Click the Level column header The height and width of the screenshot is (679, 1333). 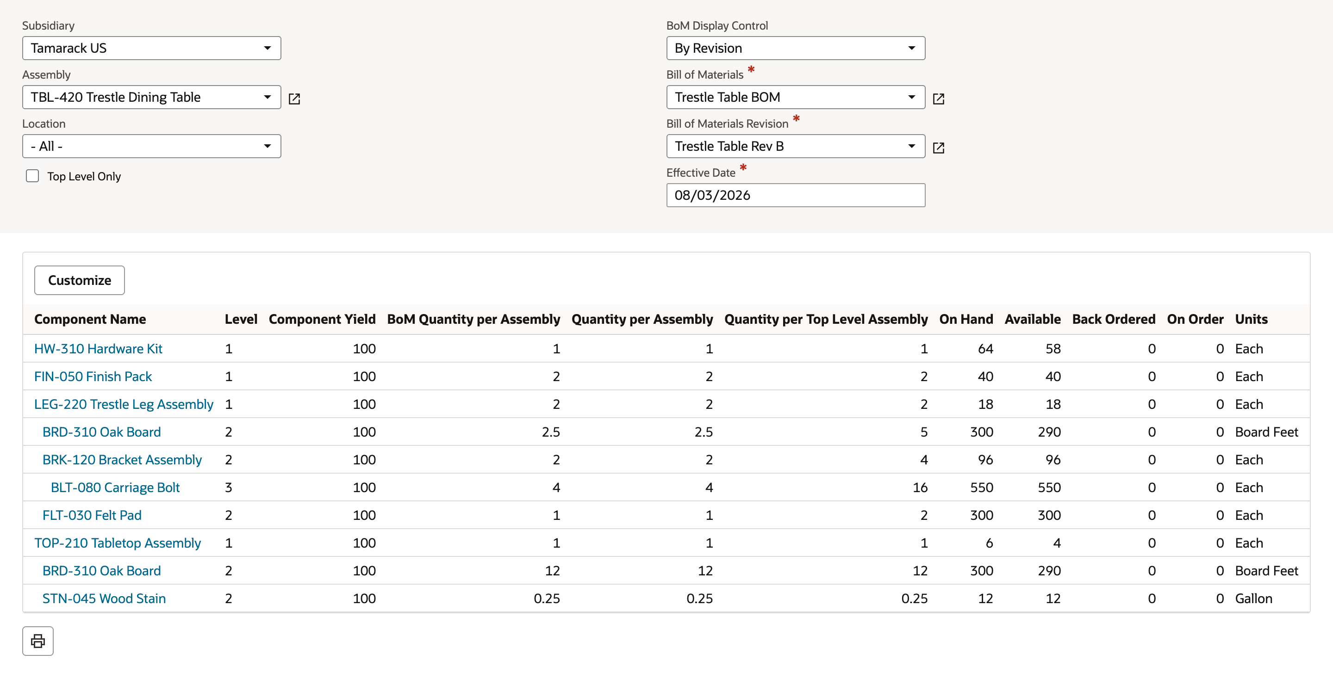(241, 319)
